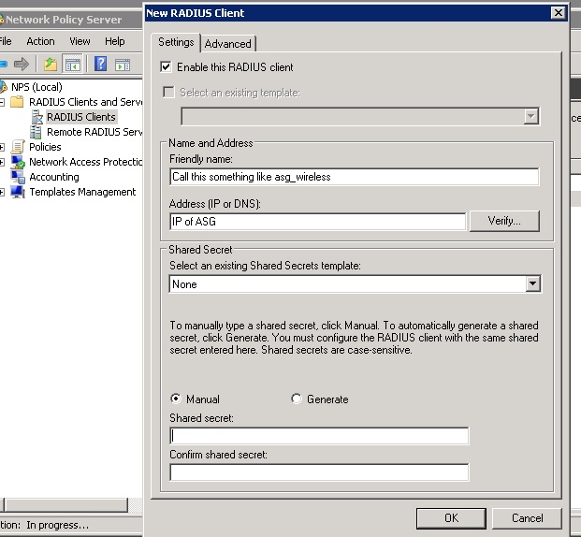
Task: Select RADIUS Clients tree item
Action: pos(81,117)
